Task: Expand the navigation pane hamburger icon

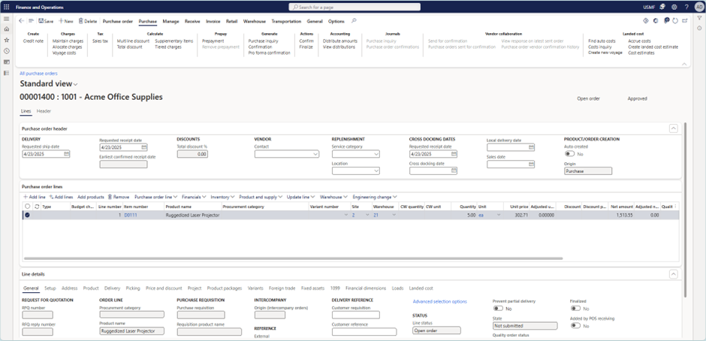Action: tap(6, 19)
